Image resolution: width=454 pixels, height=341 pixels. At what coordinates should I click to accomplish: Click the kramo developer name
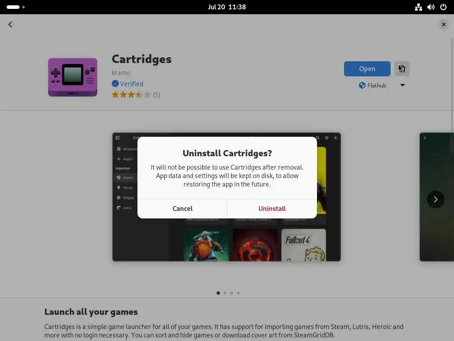point(121,73)
